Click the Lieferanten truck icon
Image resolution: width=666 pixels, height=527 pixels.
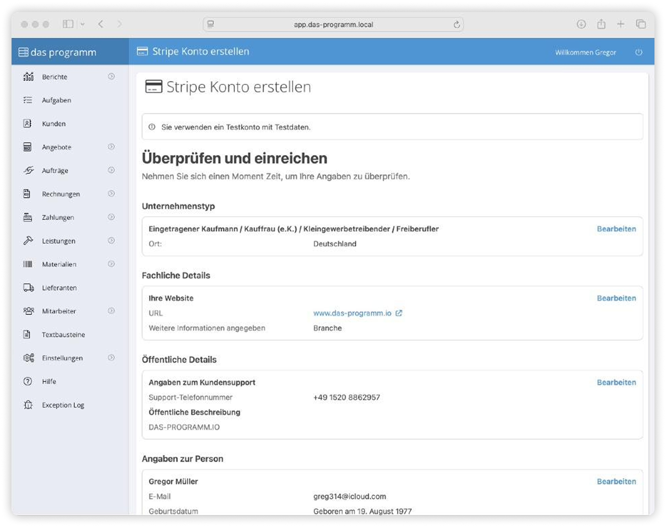28,288
